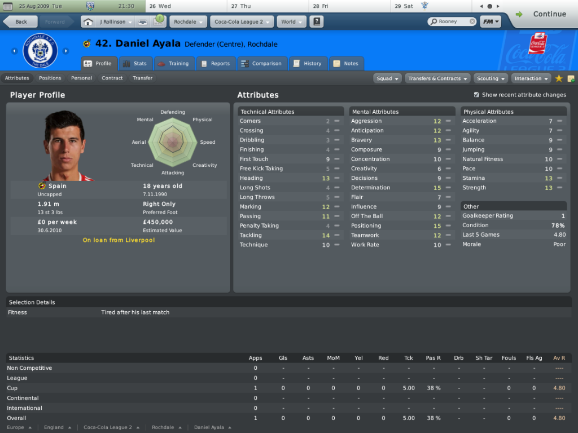Open the History tab
The height and width of the screenshot is (433, 578).
308,63
